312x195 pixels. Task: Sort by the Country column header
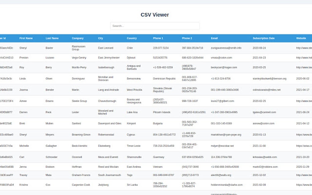tap(132, 38)
